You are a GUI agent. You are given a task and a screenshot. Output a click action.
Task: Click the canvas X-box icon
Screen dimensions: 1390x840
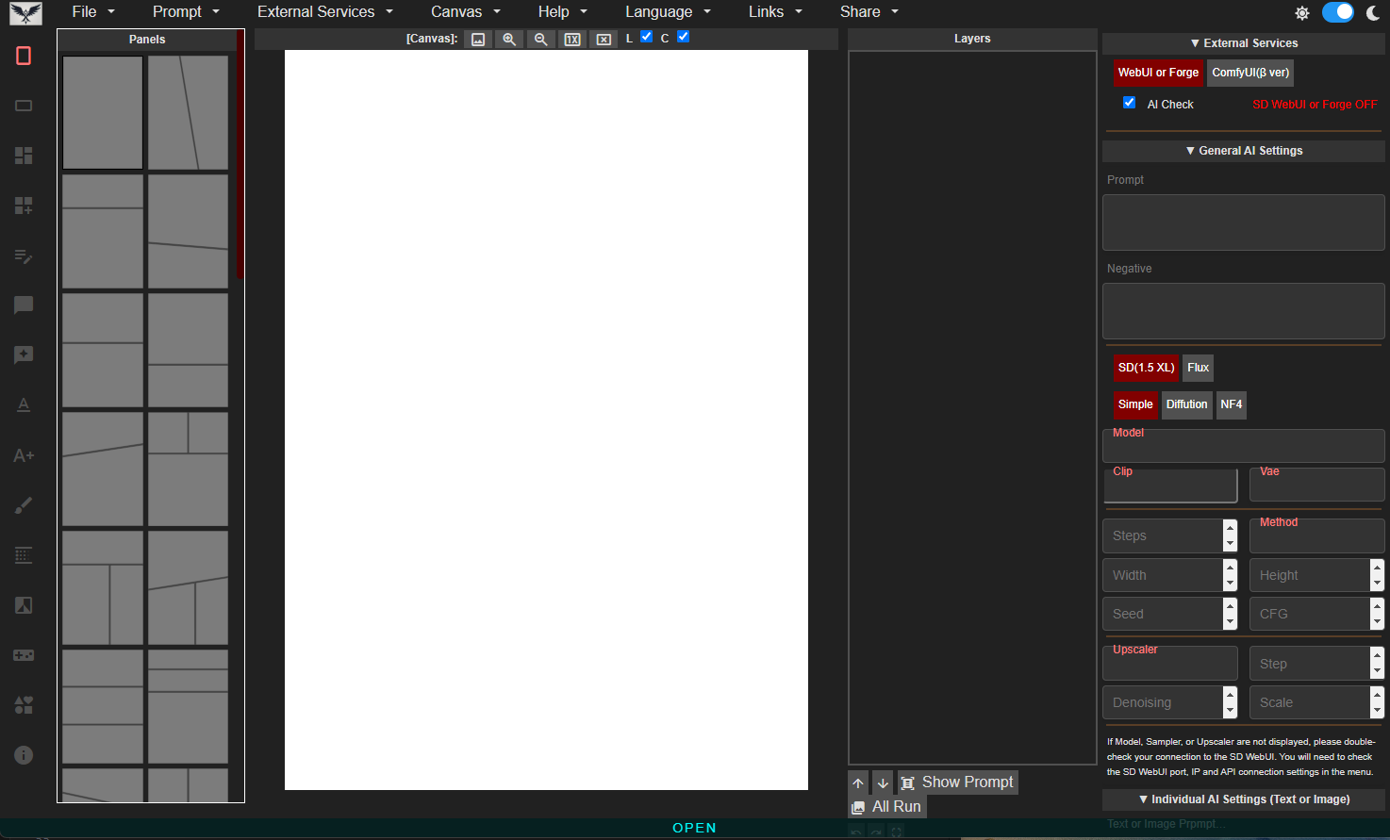click(604, 39)
